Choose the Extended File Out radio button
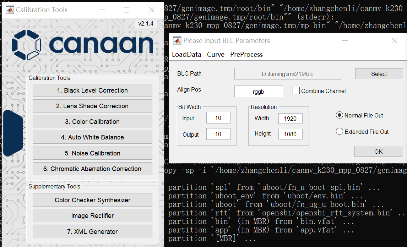Image resolution: width=407 pixels, height=247 pixels. pyautogui.click(x=339, y=132)
